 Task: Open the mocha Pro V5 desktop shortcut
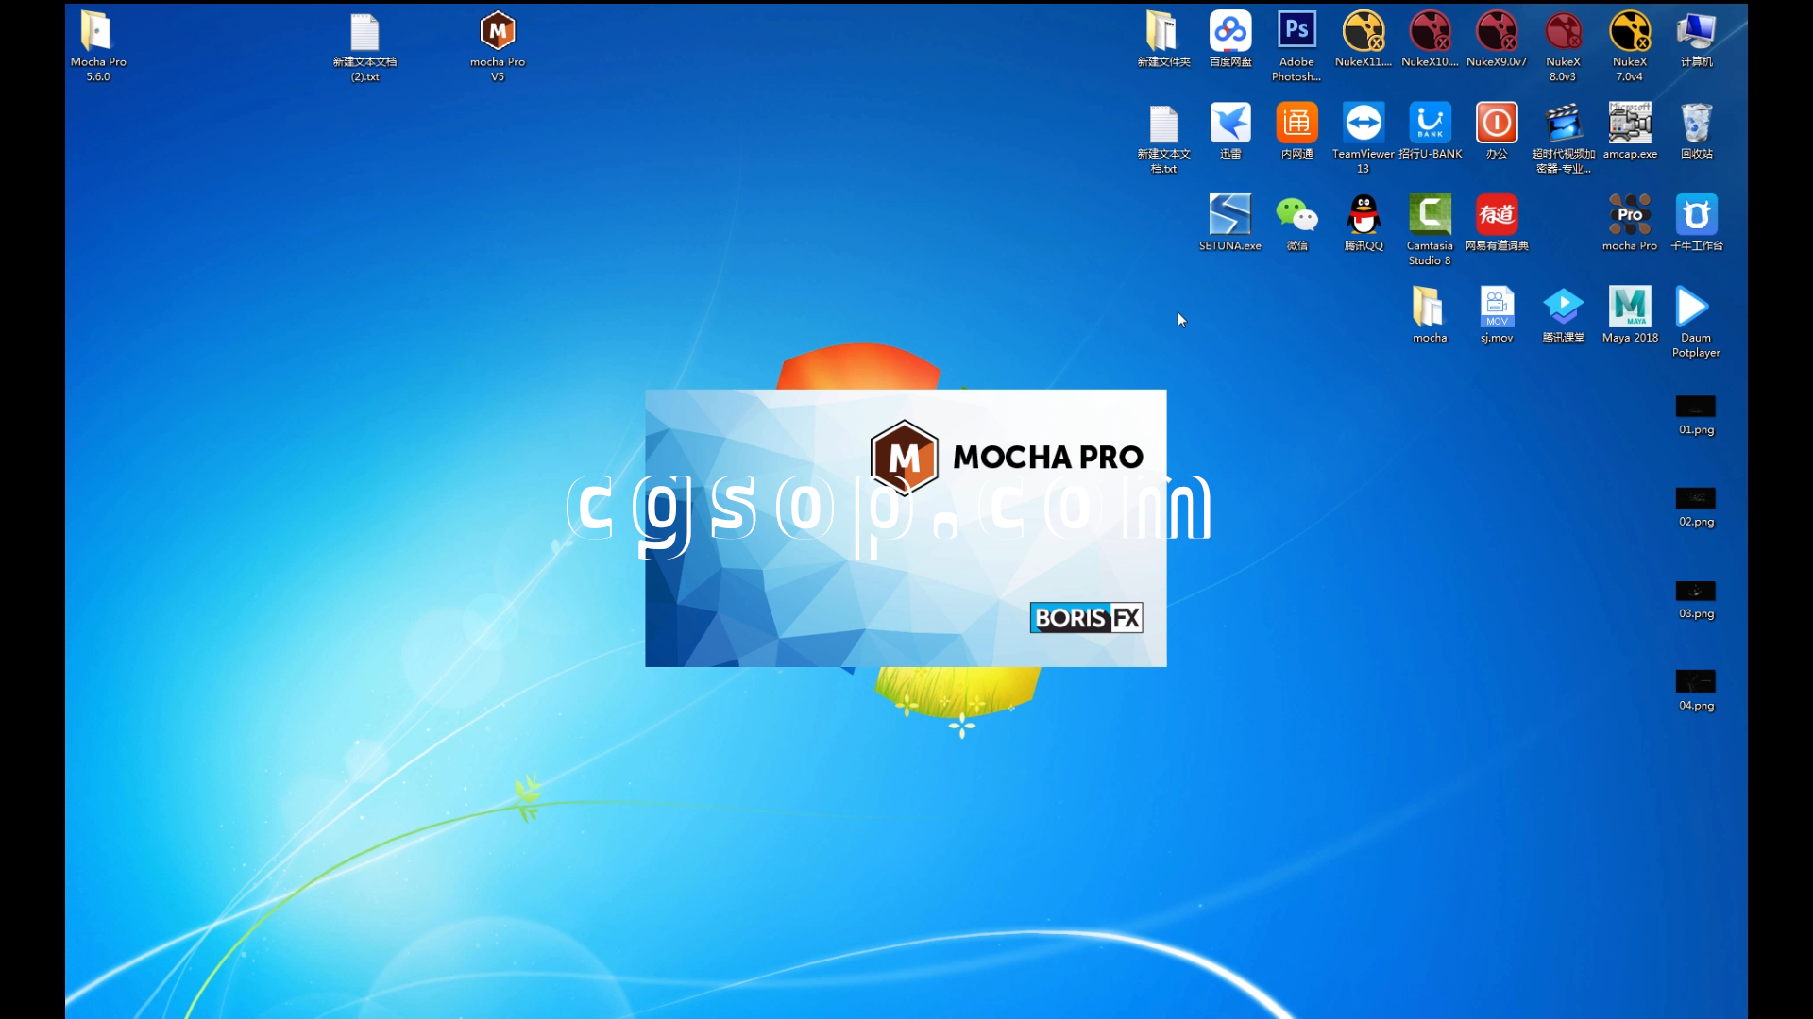[497, 32]
